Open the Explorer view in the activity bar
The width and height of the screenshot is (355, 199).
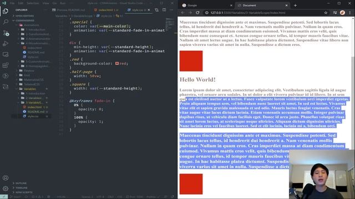pyautogui.click(x=6, y=11)
